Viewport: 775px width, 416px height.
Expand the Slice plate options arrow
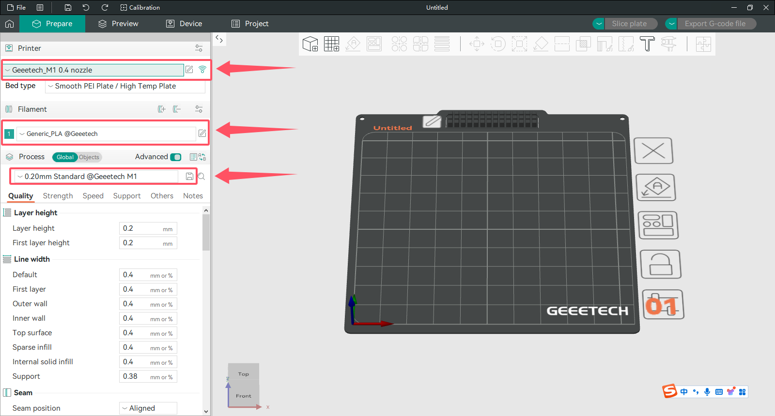click(599, 24)
